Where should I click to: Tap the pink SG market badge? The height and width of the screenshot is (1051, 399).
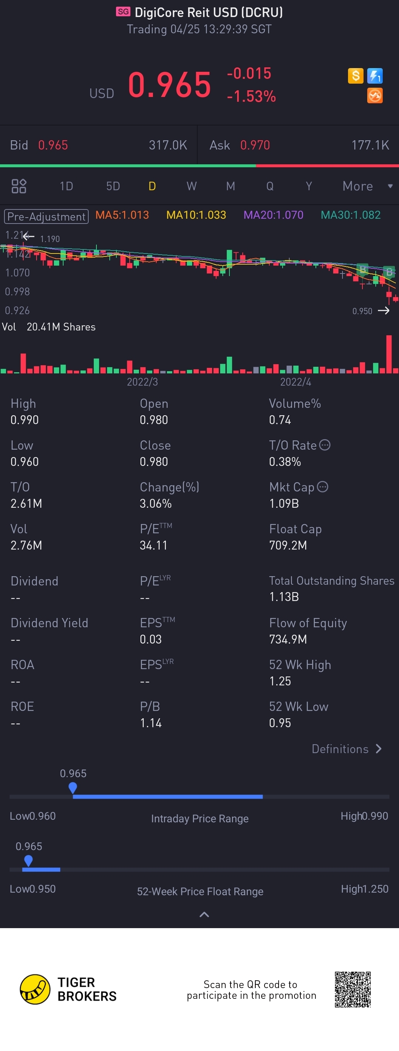123,11
